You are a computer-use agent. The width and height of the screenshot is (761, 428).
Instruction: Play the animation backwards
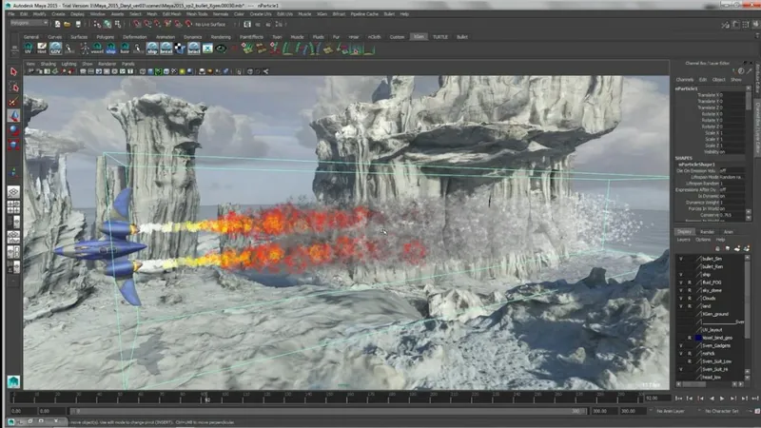(x=712, y=399)
